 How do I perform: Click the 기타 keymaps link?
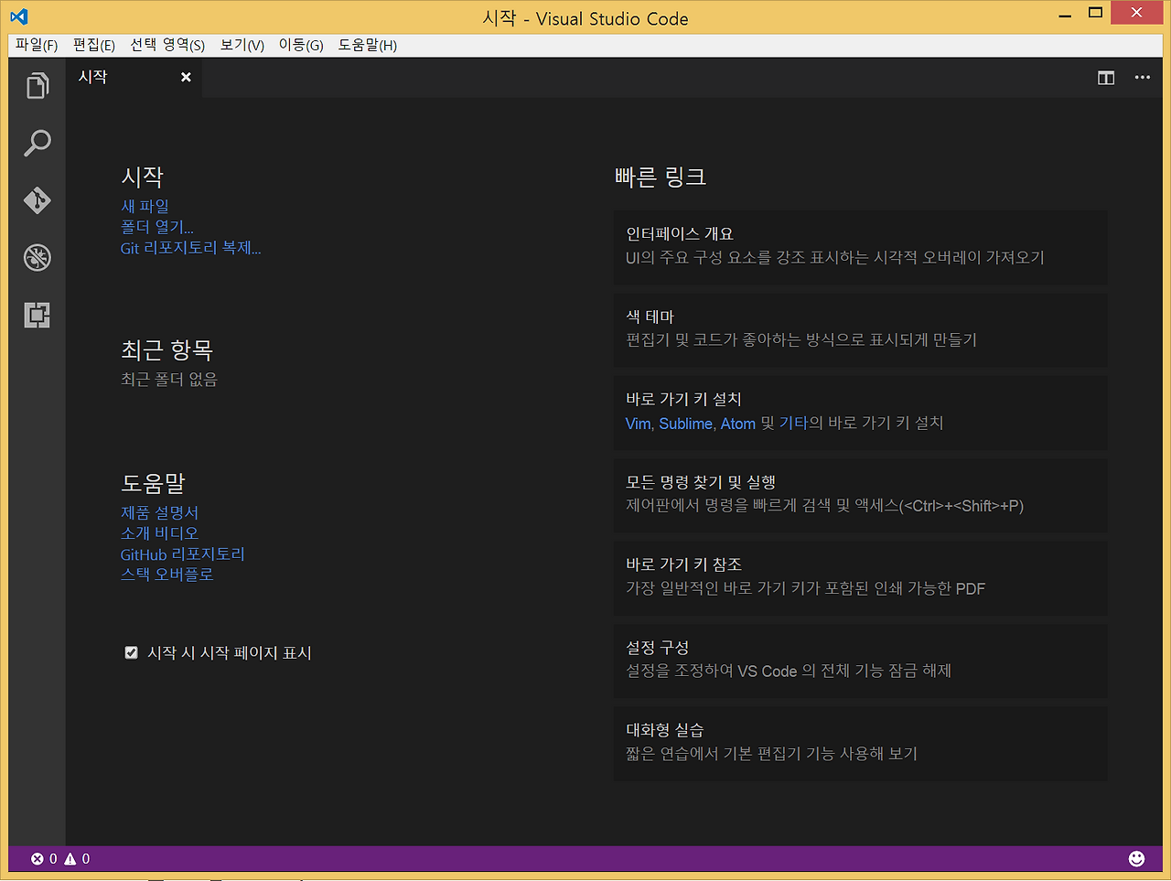pos(794,424)
